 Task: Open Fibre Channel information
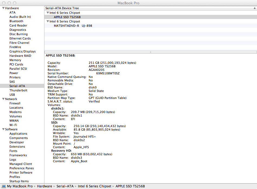tap(19, 43)
